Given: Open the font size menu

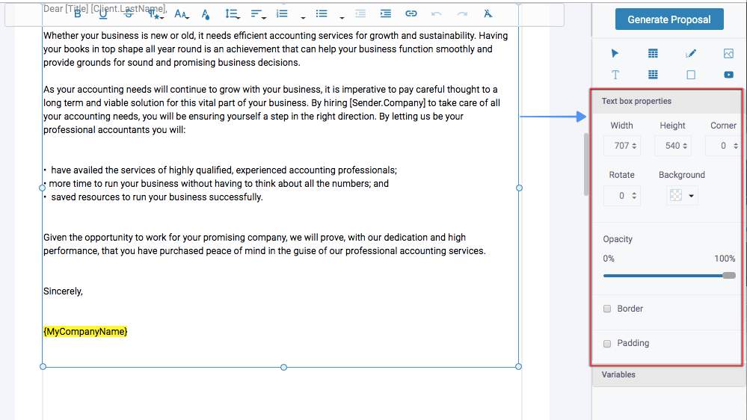Looking at the screenshot, I should (181, 13).
